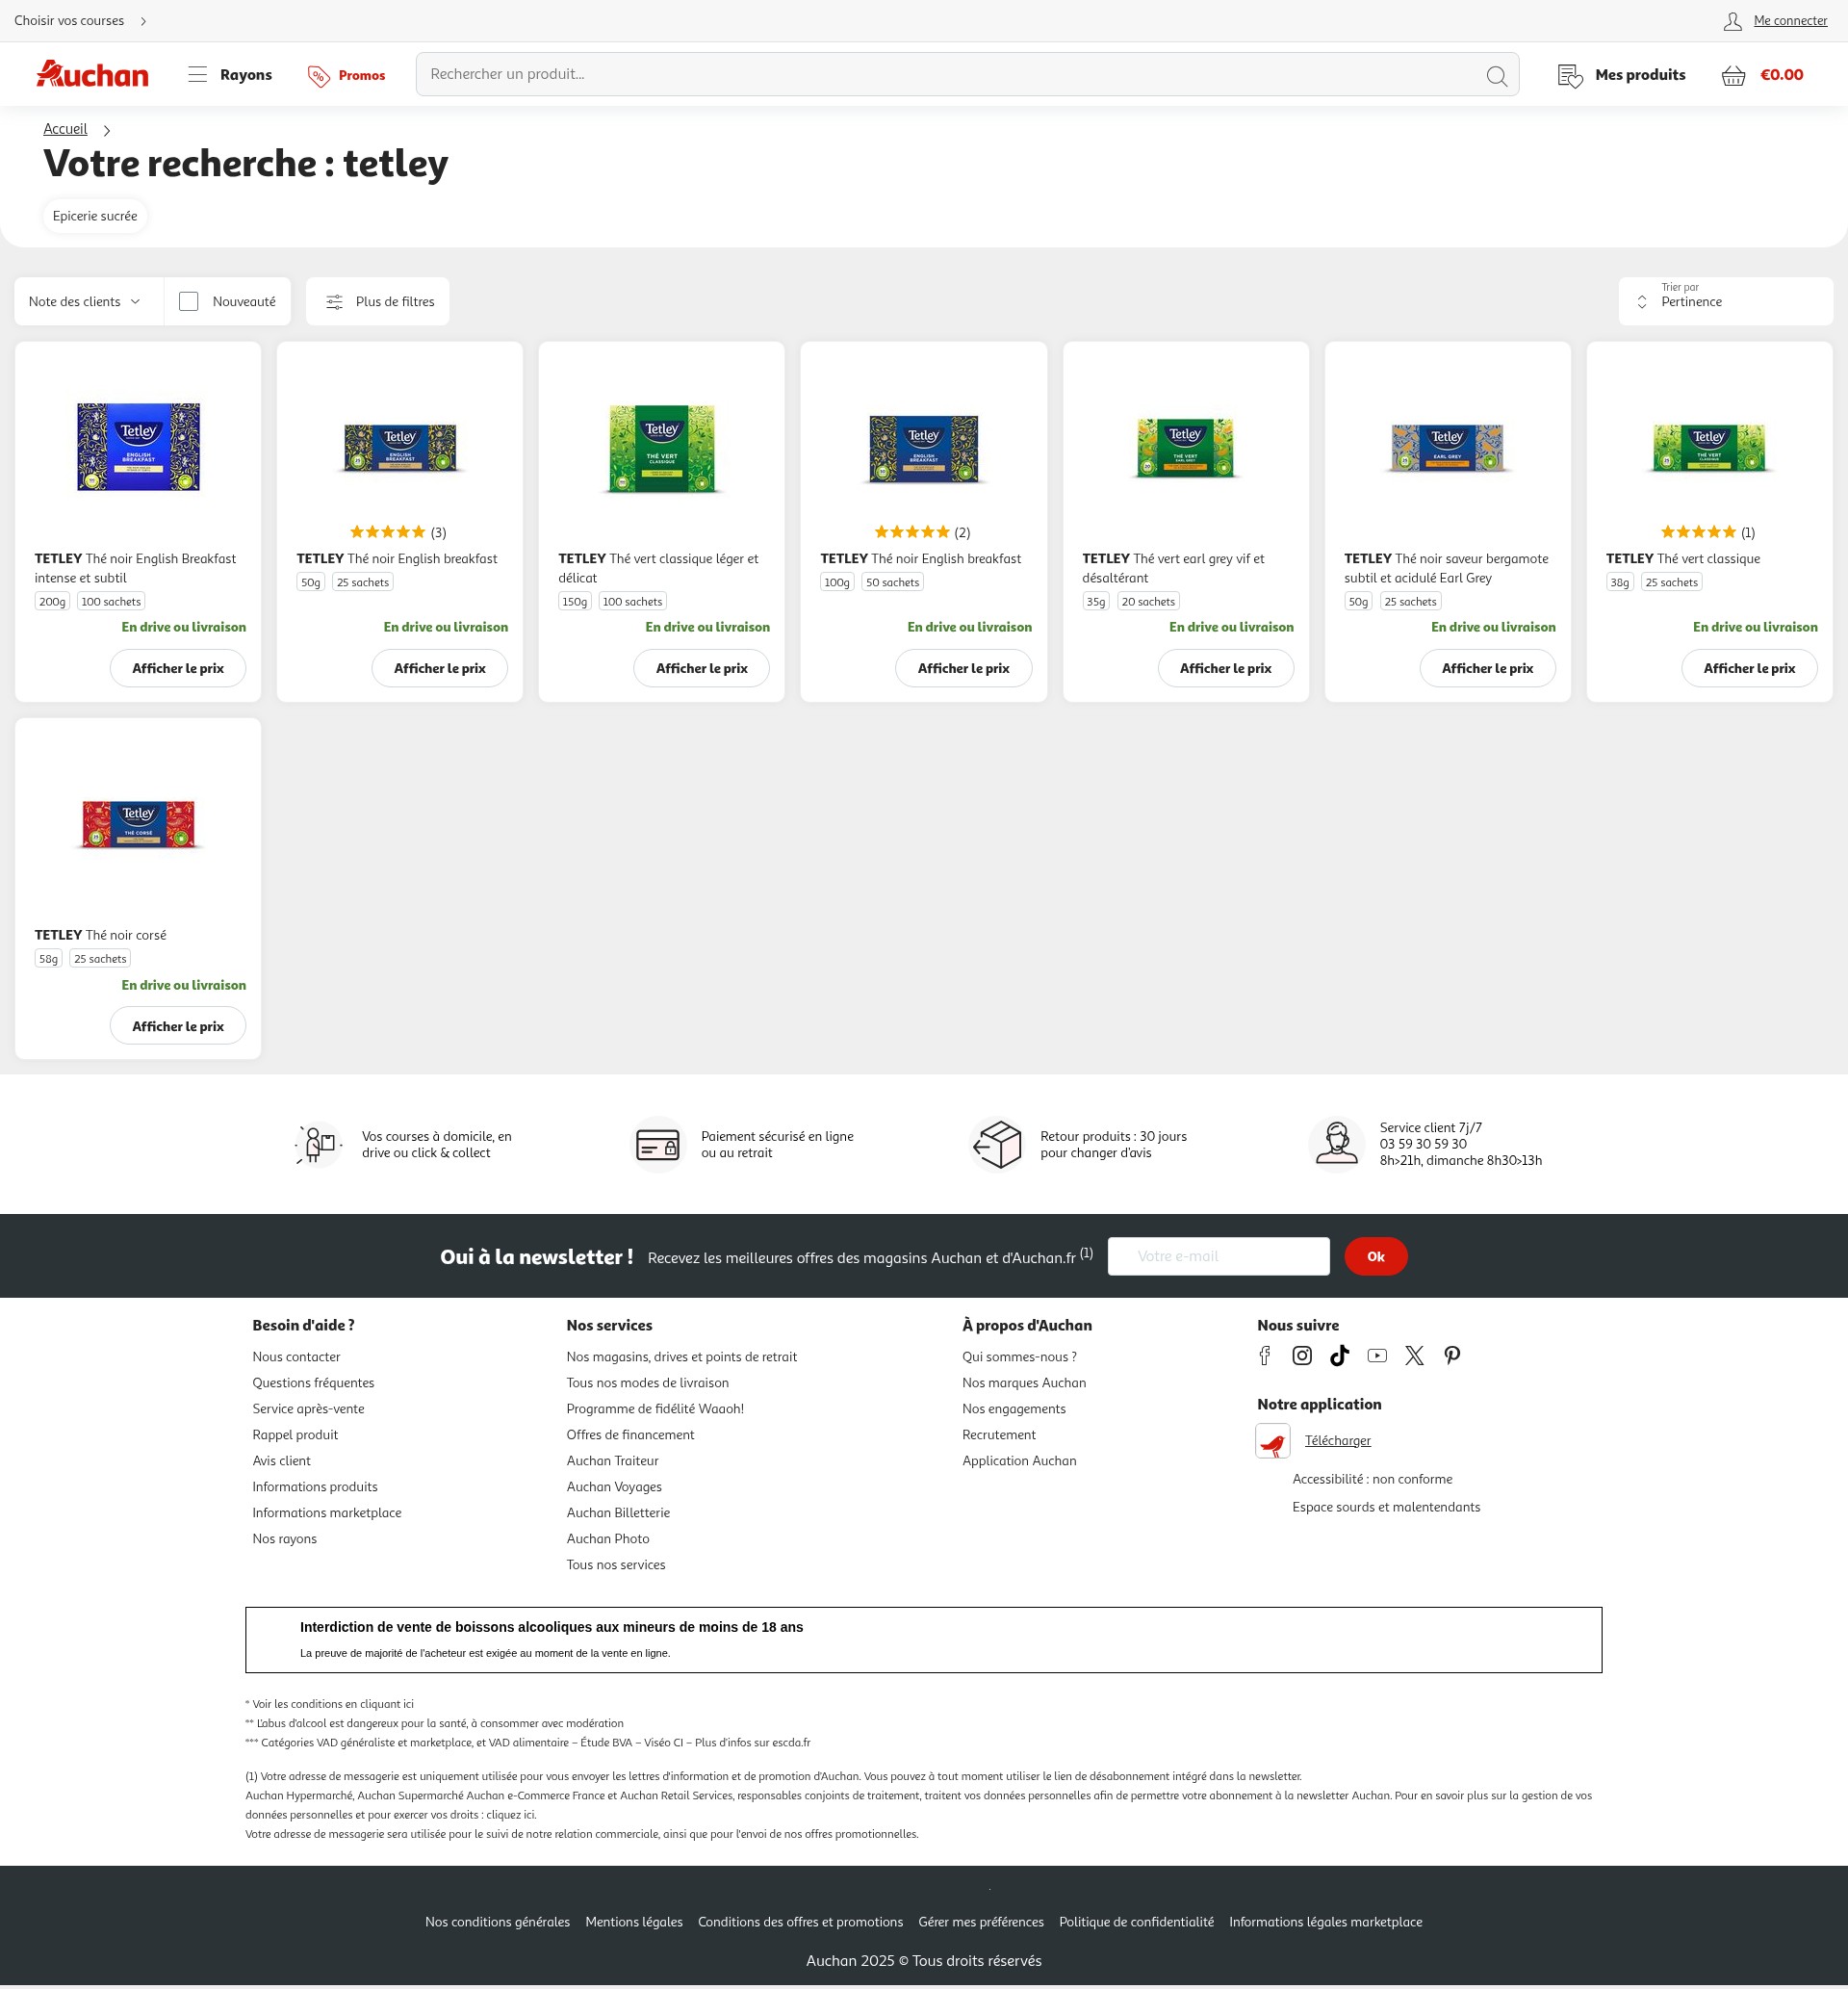Viewport: 1848px width, 1989px height.
Task: Open X (Twitter) icon under Nous suivre
Action: pyautogui.click(x=1414, y=1355)
